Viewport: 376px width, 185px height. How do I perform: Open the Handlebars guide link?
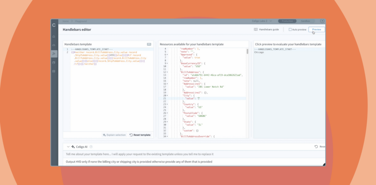(267, 30)
